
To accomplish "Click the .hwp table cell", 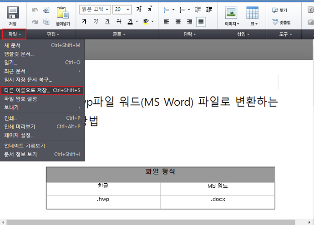I will click(x=103, y=202).
